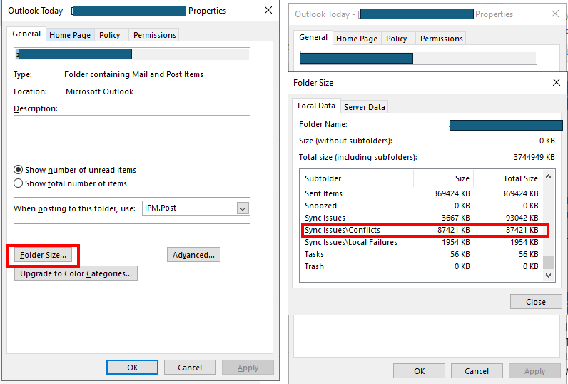
Task: Click the subfolder list scroll down arrow
Action: (549, 276)
